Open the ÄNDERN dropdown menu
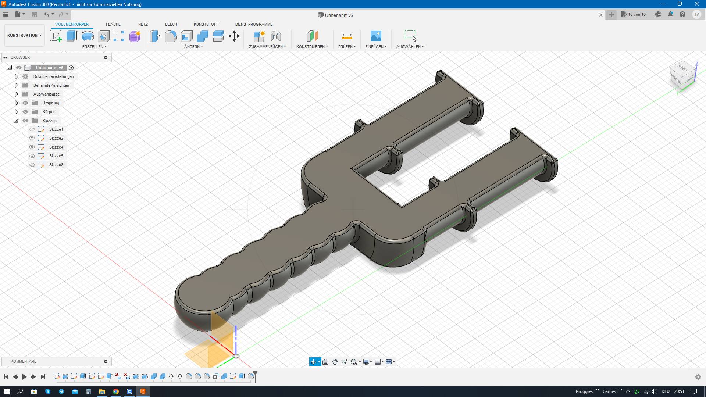Viewport: 706px width, 397px height. [x=193, y=47]
